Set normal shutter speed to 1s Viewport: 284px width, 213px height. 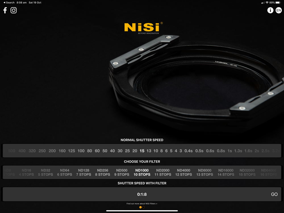coord(229,151)
